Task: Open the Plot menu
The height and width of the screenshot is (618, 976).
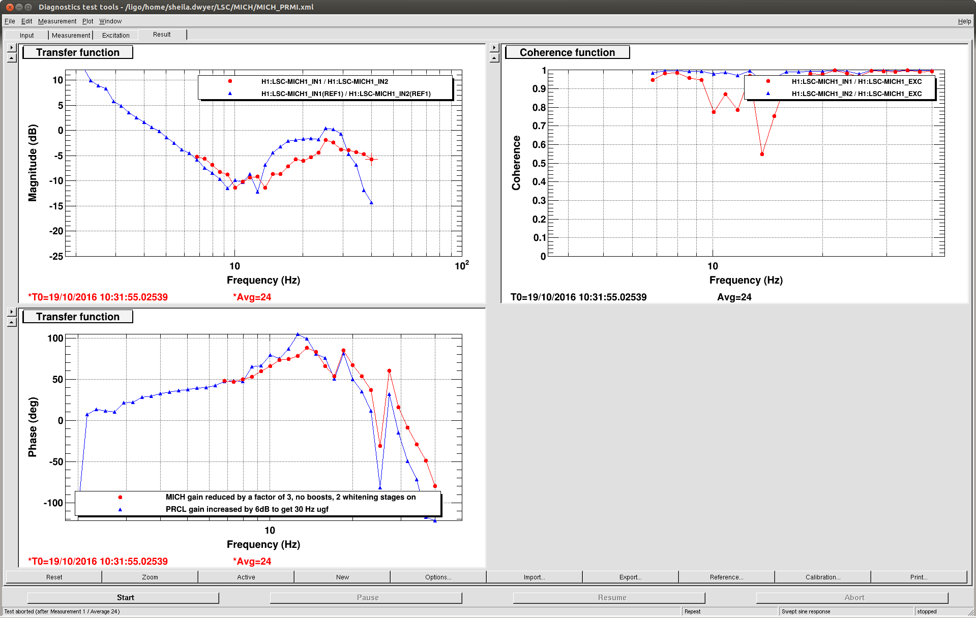Action: 88,21
